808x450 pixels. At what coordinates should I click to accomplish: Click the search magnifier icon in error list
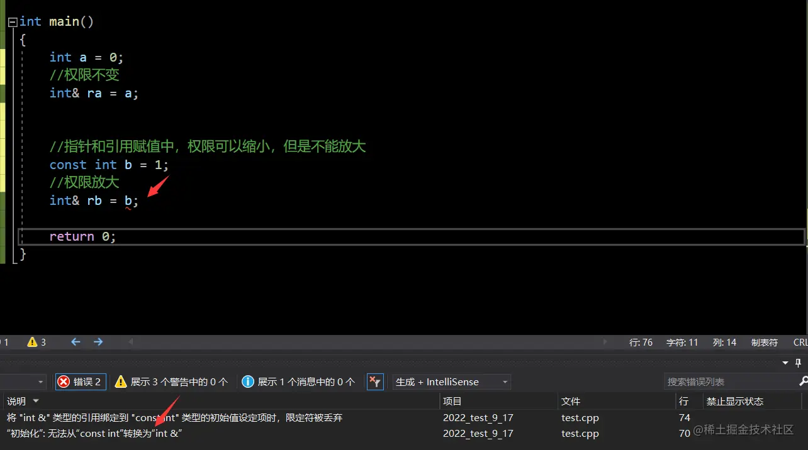[x=803, y=381]
